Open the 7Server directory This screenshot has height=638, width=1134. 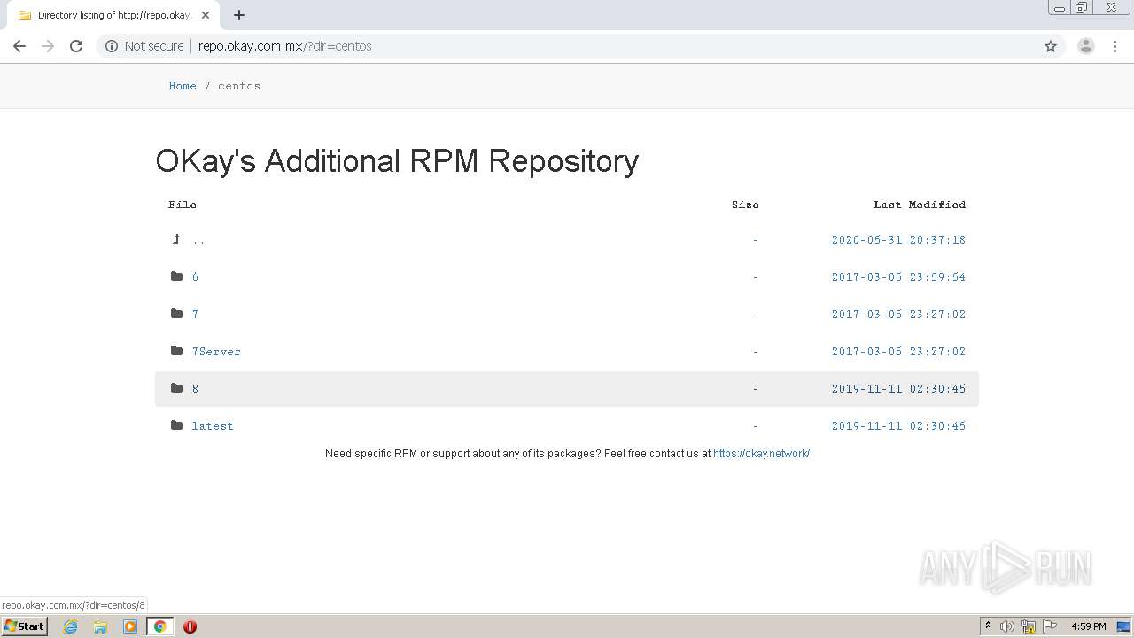tap(216, 352)
